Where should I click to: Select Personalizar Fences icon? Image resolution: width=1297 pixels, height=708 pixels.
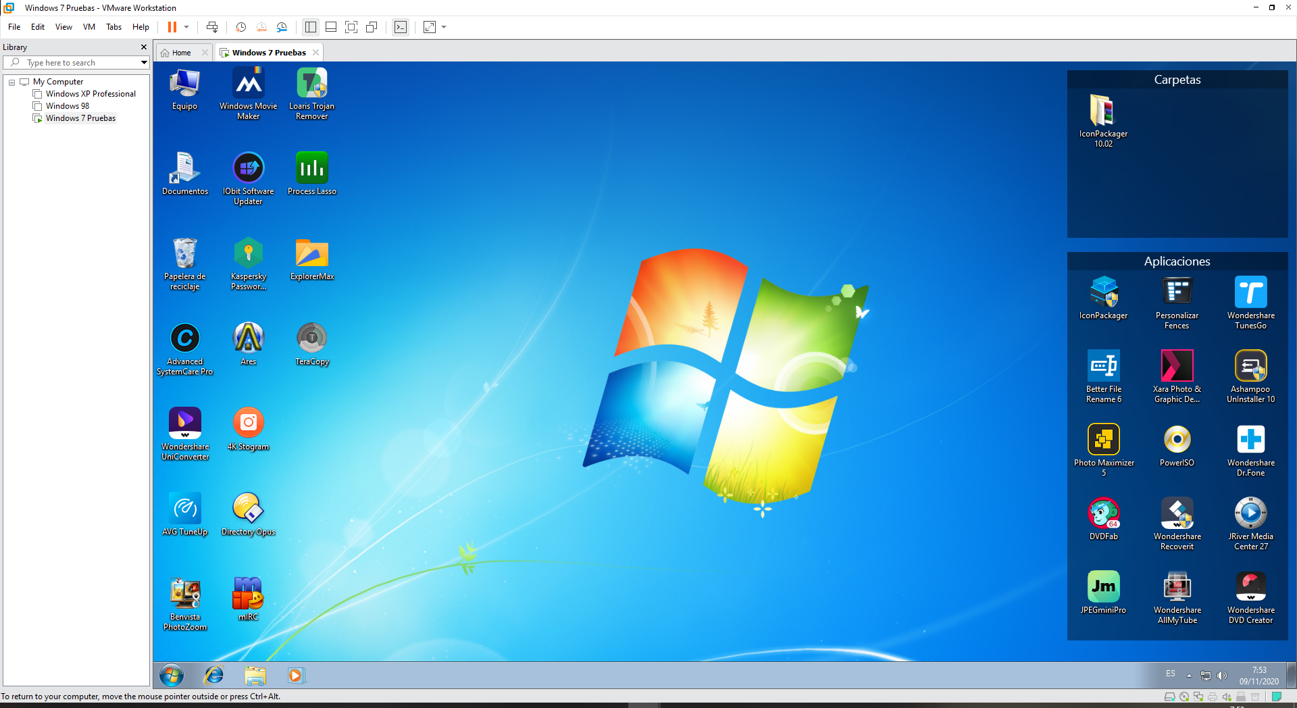click(x=1177, y=303)
